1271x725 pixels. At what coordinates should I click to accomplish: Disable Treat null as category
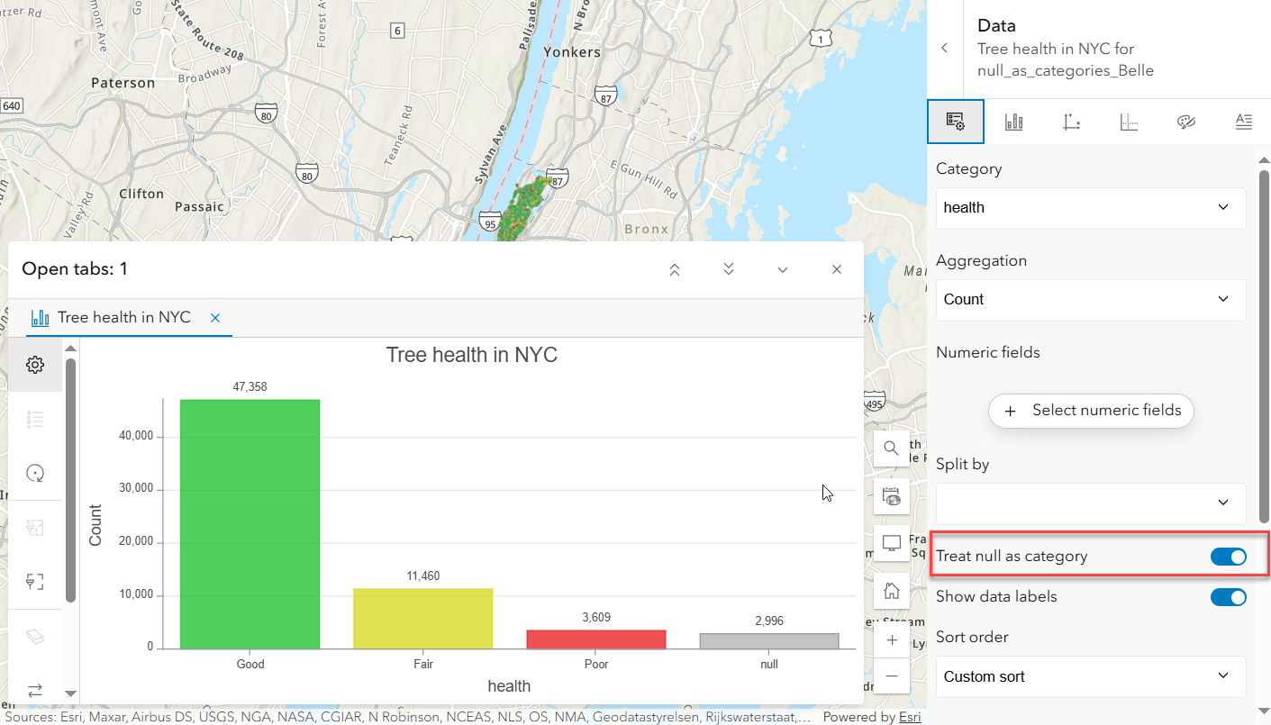coord(1229,556)
